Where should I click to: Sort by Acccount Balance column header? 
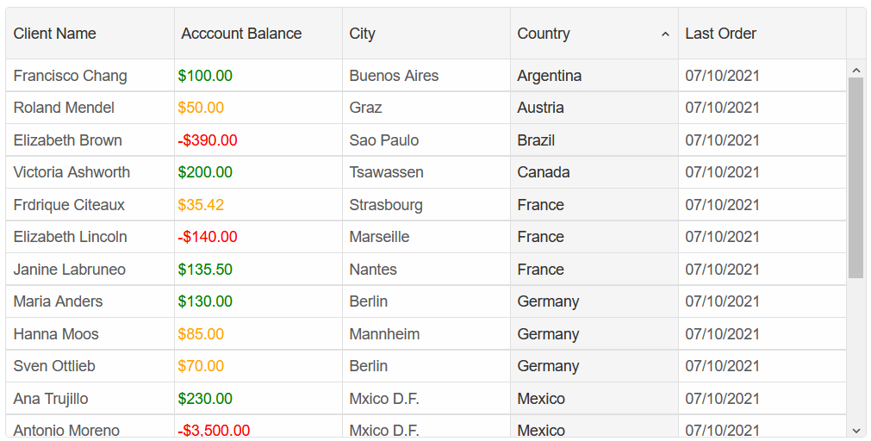point(258,34)
